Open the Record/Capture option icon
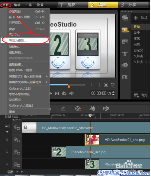 coord(78,109)
